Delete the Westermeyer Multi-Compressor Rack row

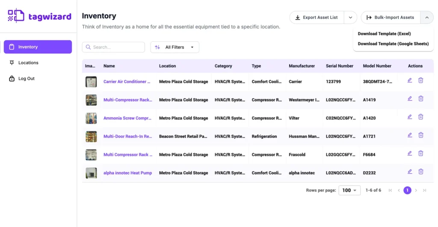click(421, 99)
